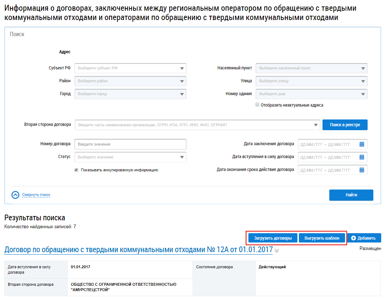Open calendar for contract effective date

tap(362, 157)
